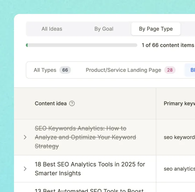Click the seo analytics keyword cell

pos(179,169)
